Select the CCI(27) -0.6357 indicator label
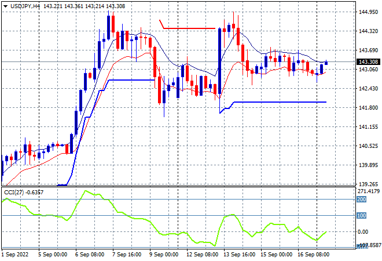The height and width of the screenshot is (261, 382). pyautogui.click(x=24, y=193)
